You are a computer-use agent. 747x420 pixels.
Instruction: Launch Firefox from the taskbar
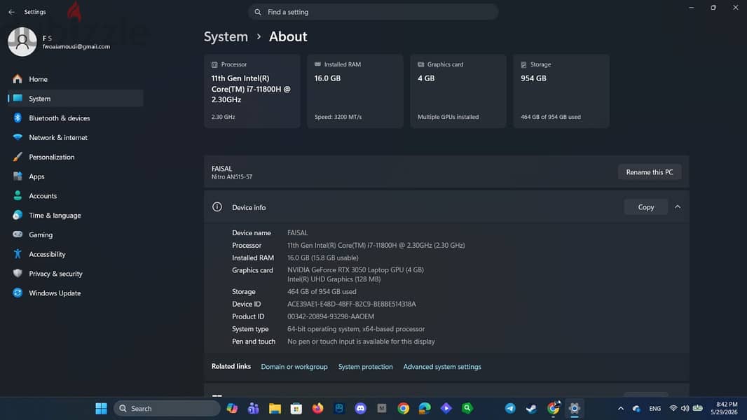(x=317, y=408)
